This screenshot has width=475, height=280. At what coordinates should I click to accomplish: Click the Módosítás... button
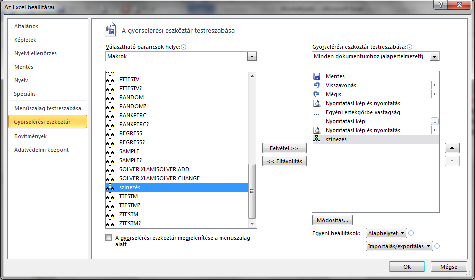[332, 220]
